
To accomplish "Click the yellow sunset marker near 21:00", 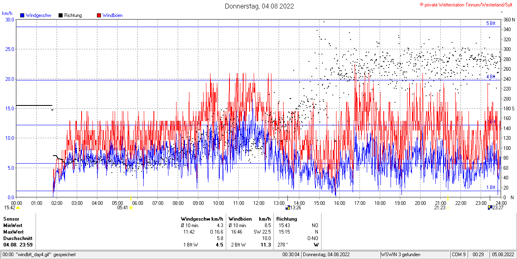I will (448, 198).
